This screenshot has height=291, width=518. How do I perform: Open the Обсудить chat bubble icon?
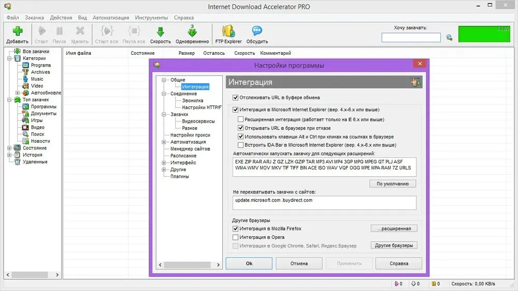257,31
